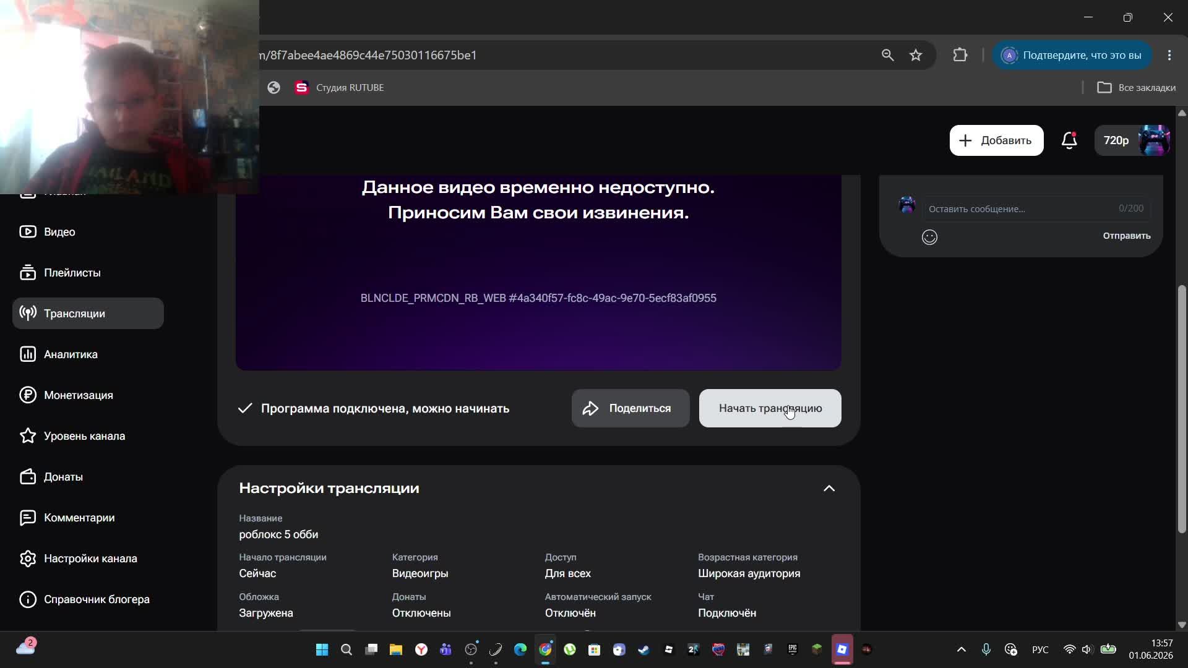
Task: Click the browser zoom magnifier icon
Action: [887, 55]
